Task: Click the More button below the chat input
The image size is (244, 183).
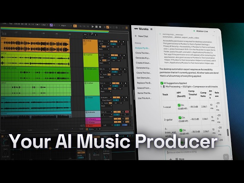Action: (180, 159)
